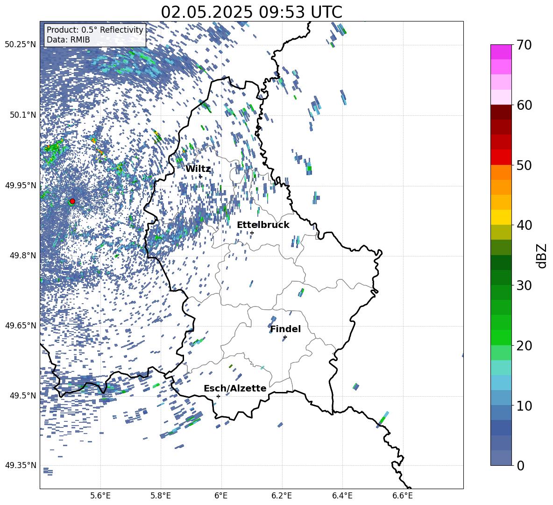
Task: Click the cross marker under Ettelbruck
Action: click(252, 233)
